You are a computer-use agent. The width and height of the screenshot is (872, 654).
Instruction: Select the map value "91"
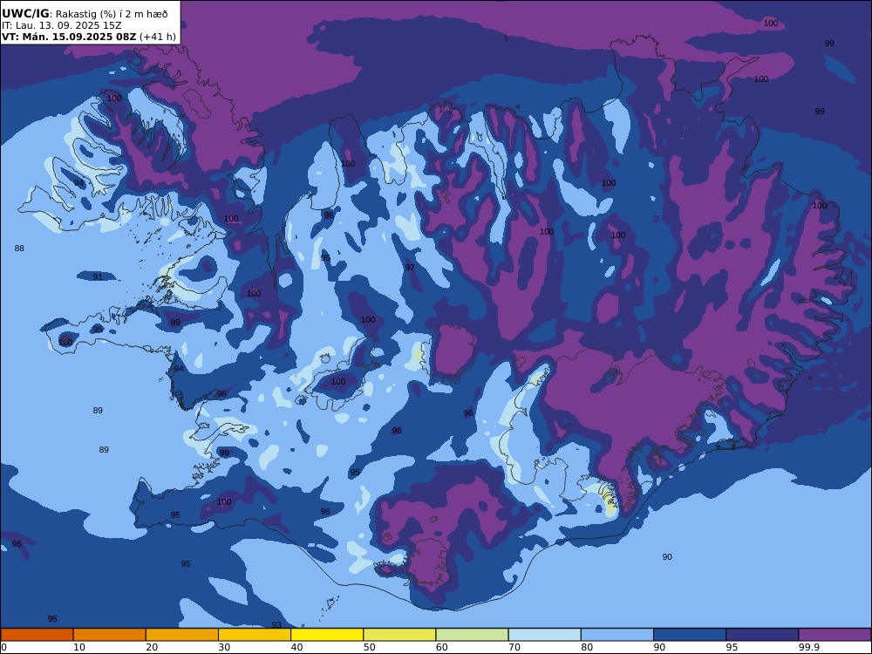(x=98, y=276)
